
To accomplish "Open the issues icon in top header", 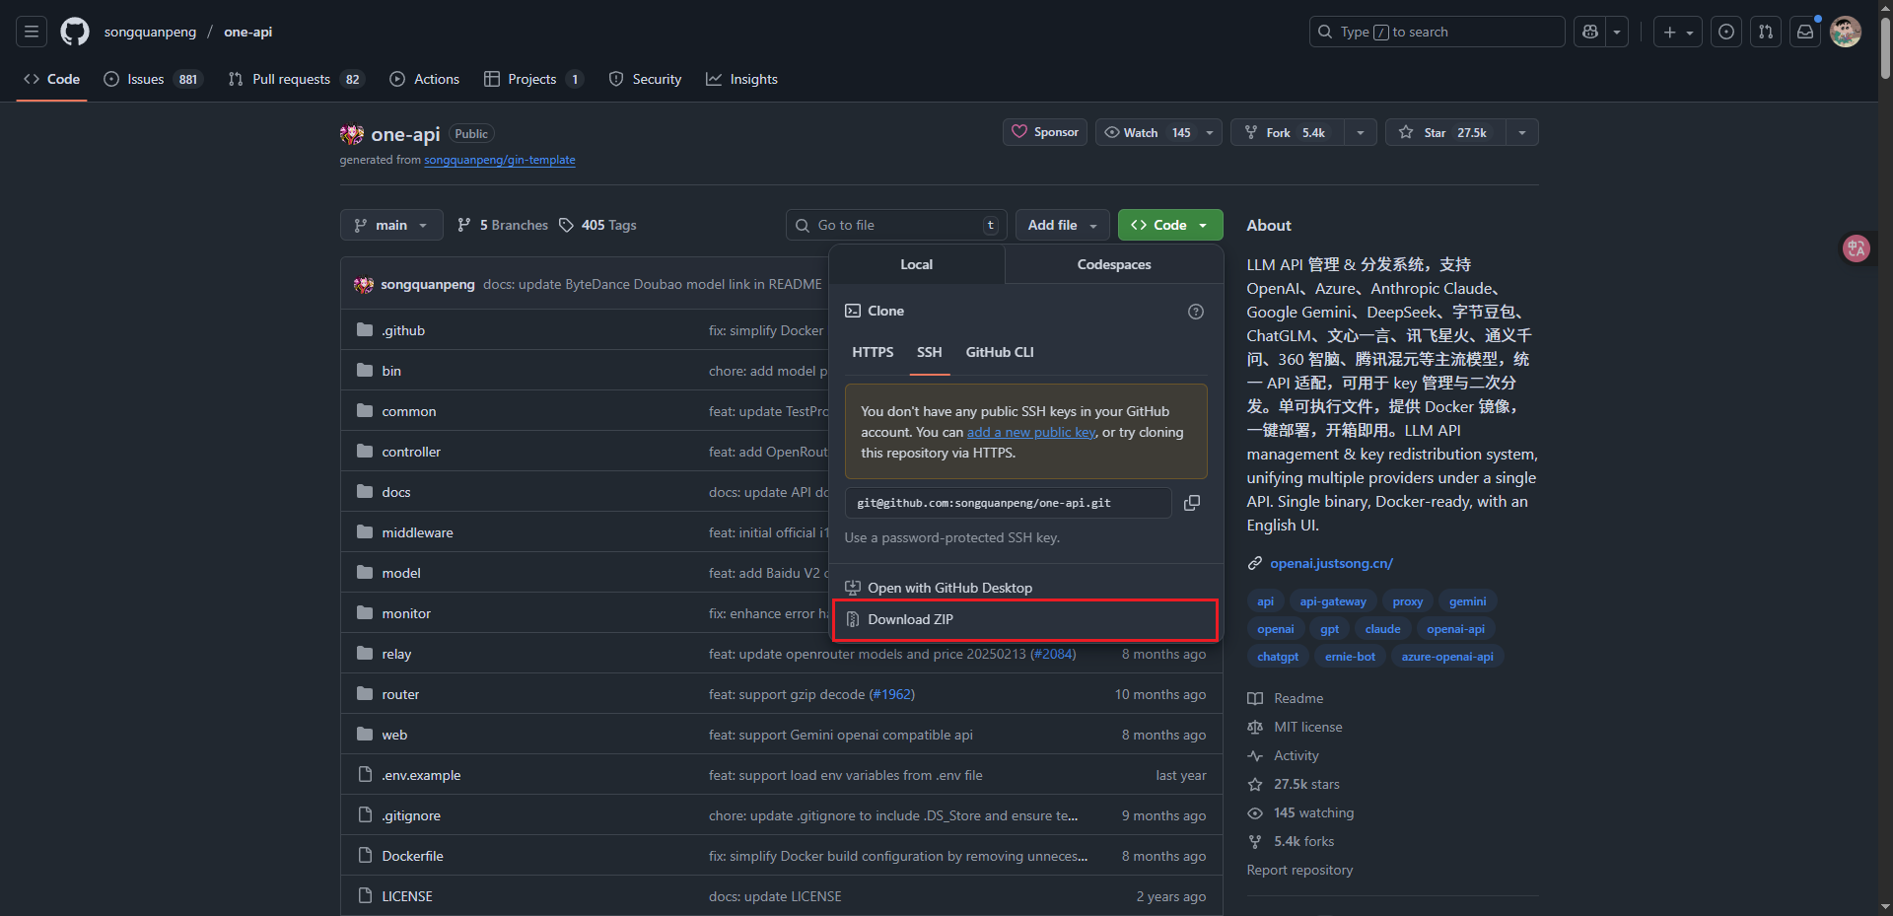I will 1725,32.
